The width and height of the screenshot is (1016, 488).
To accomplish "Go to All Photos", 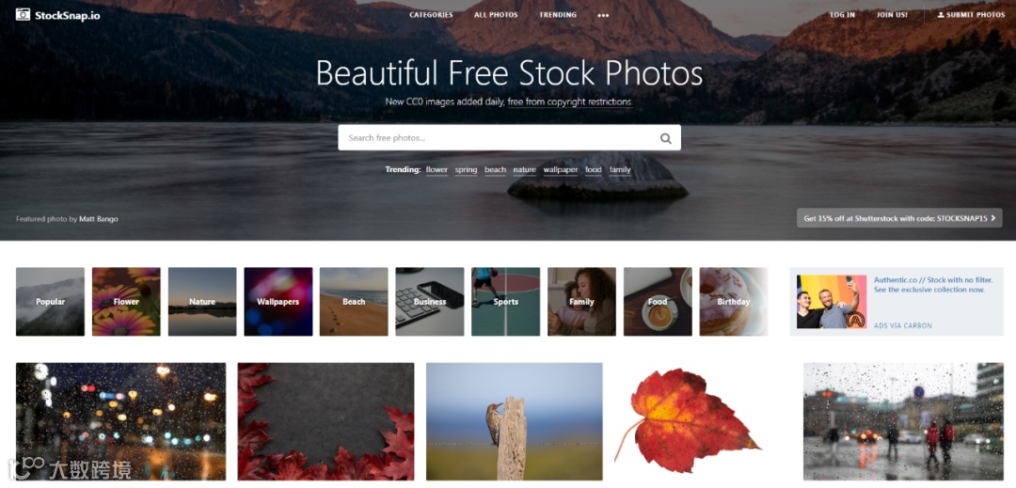I will [x=496, y=15].
